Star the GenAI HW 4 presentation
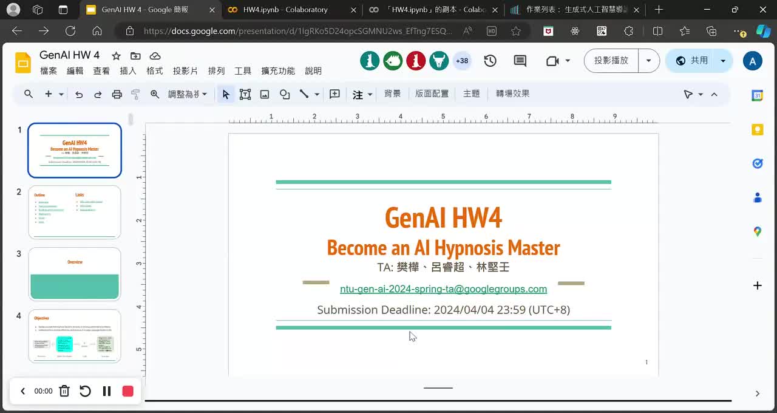This screenshot has width=777, height=413. (116, 56)
